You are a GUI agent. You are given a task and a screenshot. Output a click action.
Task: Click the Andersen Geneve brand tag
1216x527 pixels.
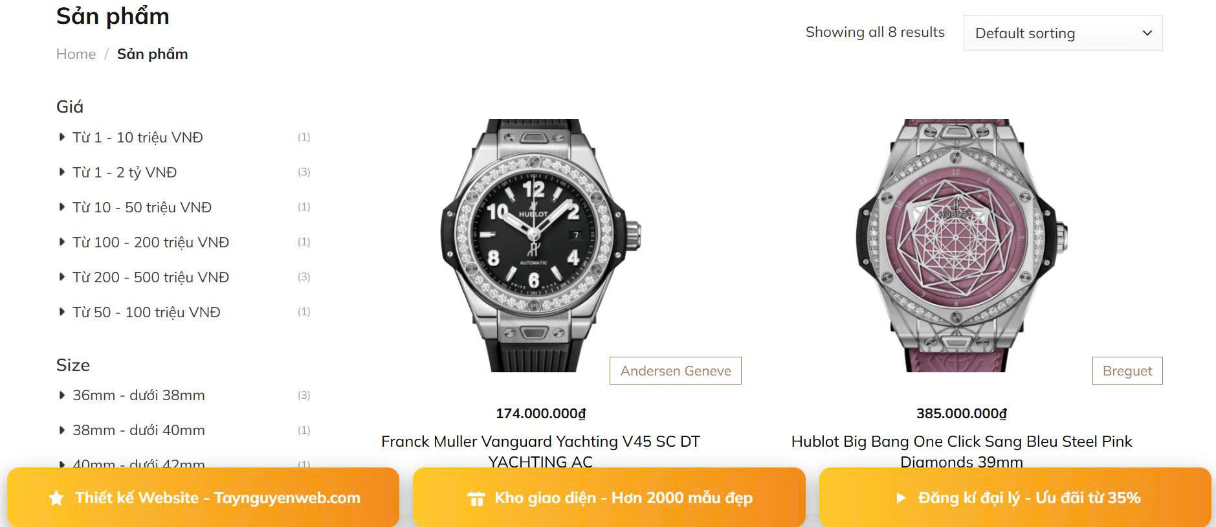click(x=675, y=371)
